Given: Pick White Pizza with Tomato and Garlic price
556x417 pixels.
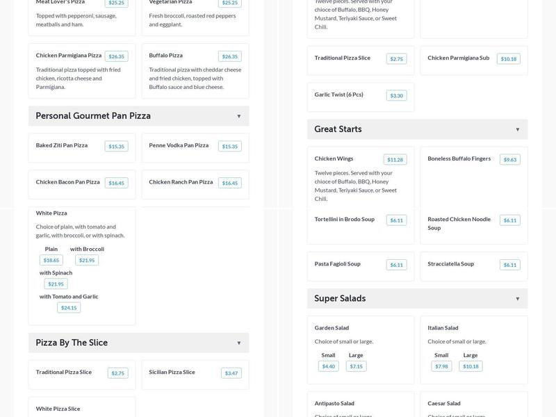Looking at the screenshot, I should click(69, 307).
